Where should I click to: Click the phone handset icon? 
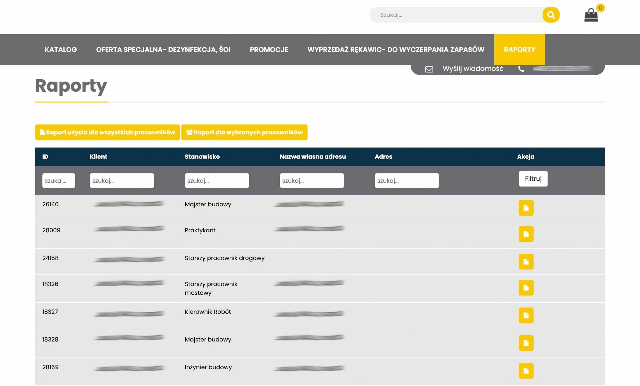point(521,69)
